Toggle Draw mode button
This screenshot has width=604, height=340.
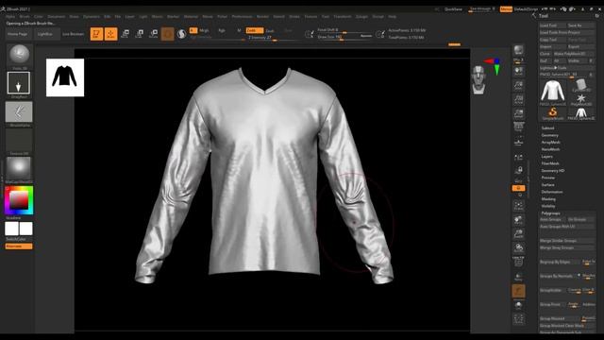[110, 34]
